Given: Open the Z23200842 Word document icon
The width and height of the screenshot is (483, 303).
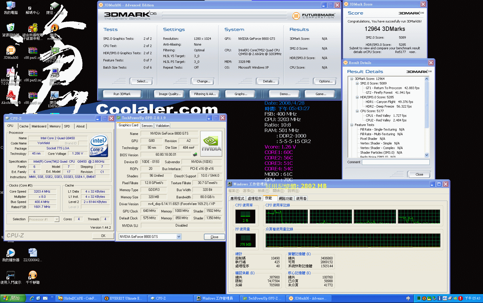Looking at the screenshot, I should coord(33,255).
